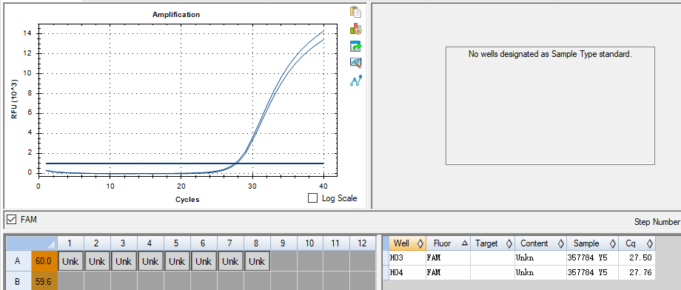Select plate column header 11

point(336,243)
